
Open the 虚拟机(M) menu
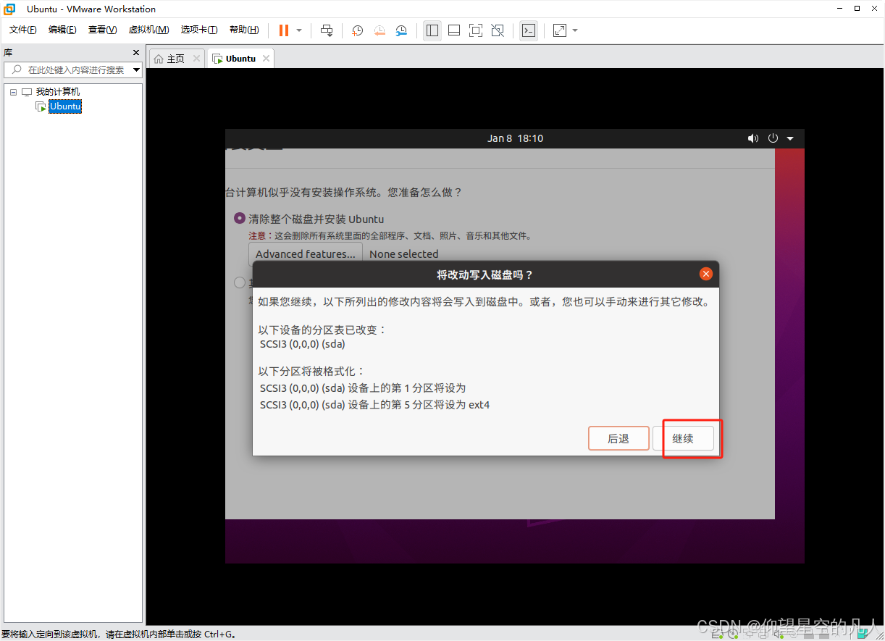click(148, 30)
